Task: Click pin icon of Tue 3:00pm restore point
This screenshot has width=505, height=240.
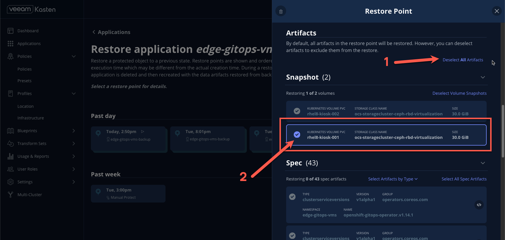Action: [98, 191]
